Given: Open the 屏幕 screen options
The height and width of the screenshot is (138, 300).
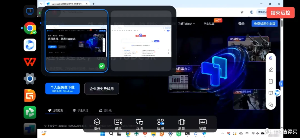Looking at the screenshot, I should coord(182,124).
